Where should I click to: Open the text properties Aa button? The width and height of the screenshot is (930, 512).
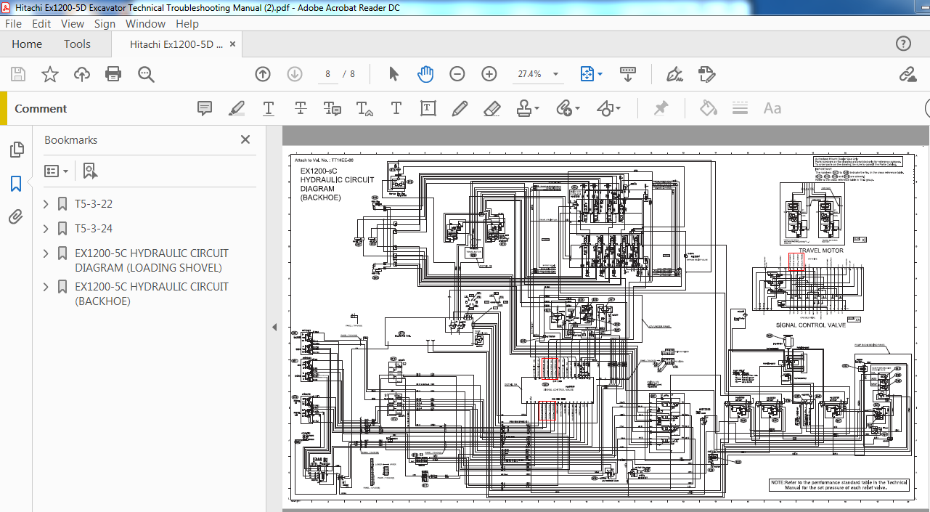tap(772, 108)
